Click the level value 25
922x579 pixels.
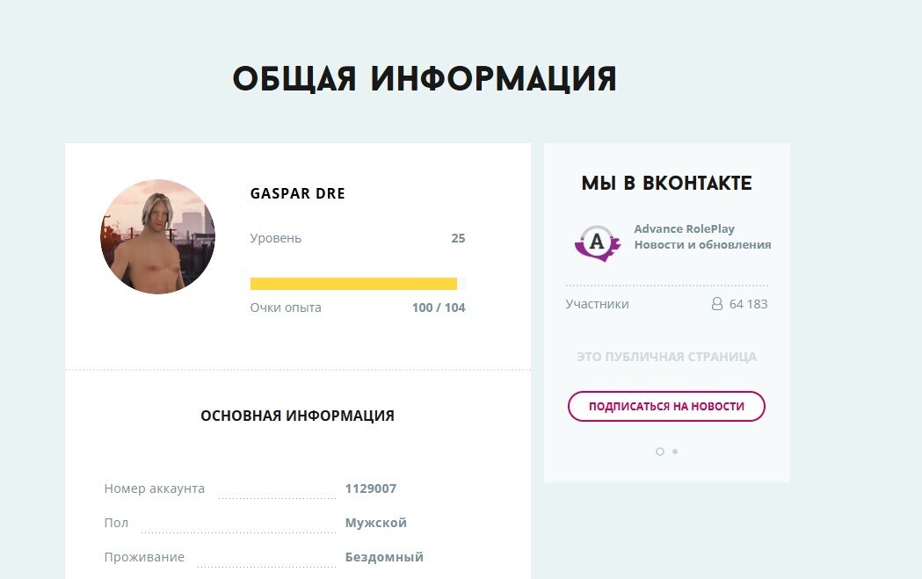click(x=458, y=238)
